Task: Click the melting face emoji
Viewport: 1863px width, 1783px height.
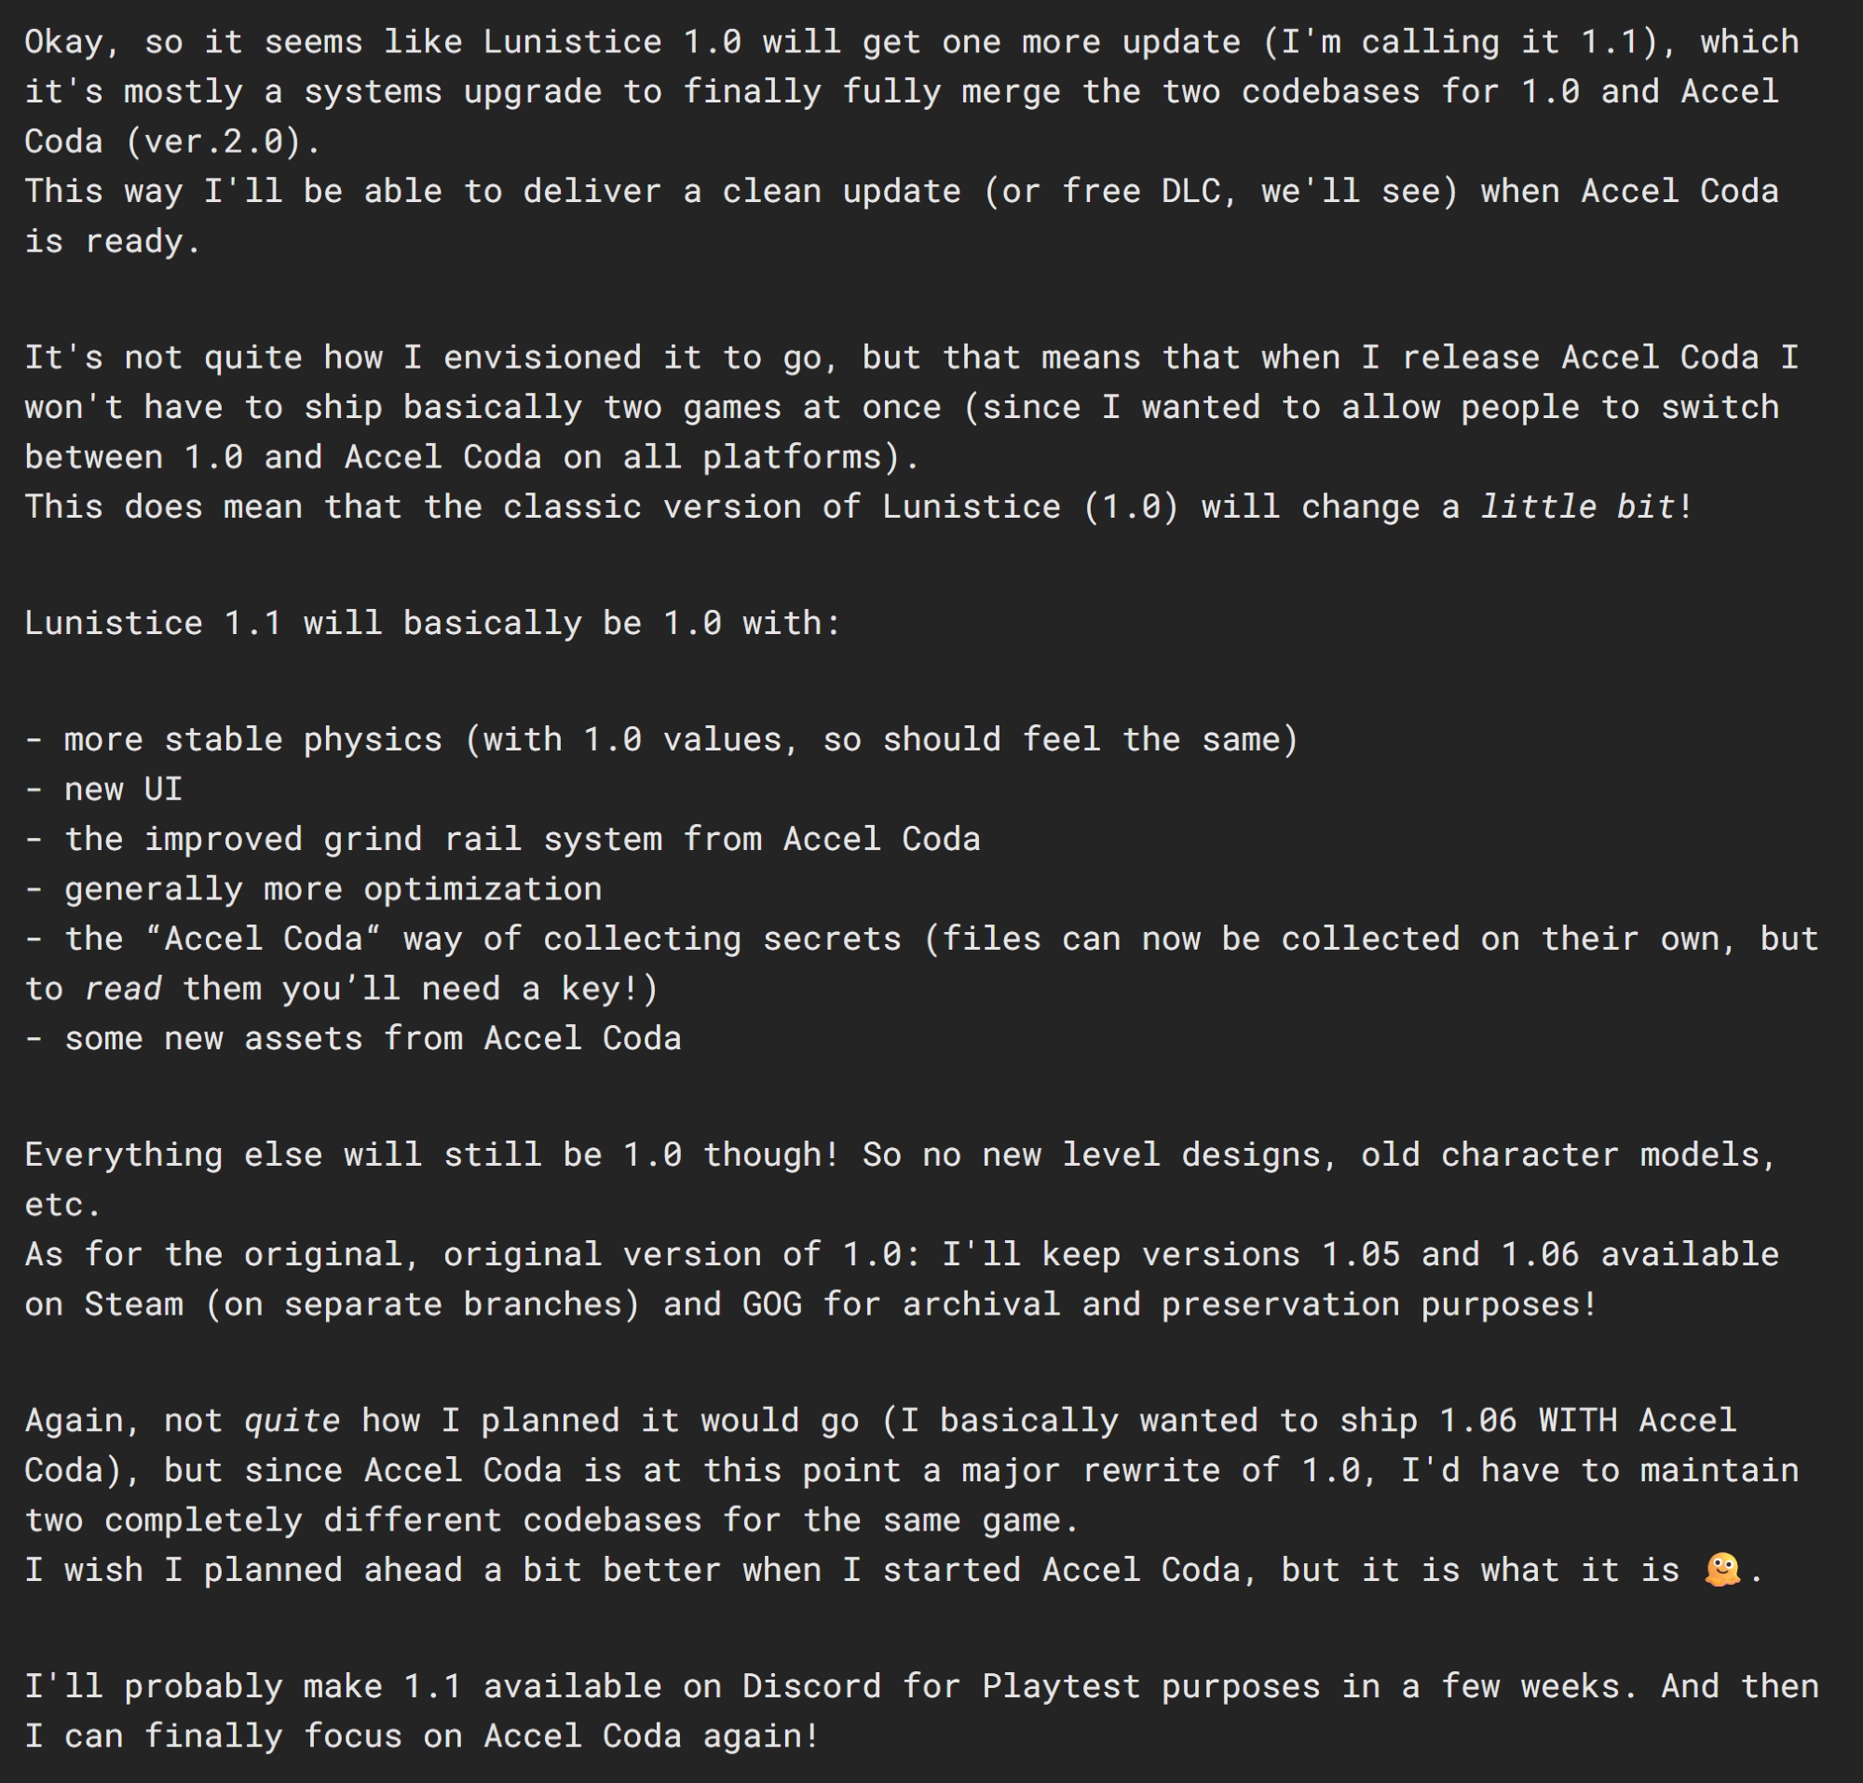Action: pyautogui.click(x=1721, y=1569)
